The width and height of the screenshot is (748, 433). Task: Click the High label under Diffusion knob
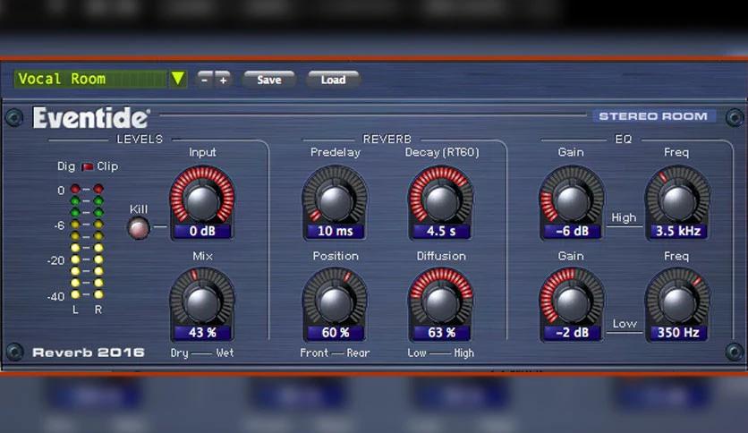click(x=463, y=353)
